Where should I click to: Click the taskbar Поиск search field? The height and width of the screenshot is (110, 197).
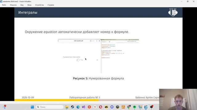[x=50, y=107]
